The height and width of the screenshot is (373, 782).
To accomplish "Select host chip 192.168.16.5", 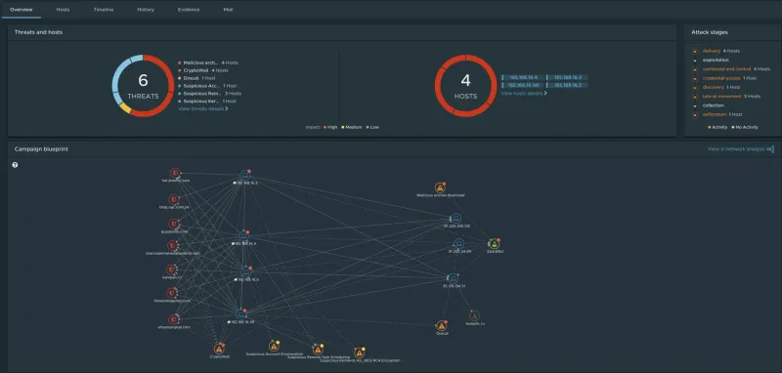I will coord(567,86).
